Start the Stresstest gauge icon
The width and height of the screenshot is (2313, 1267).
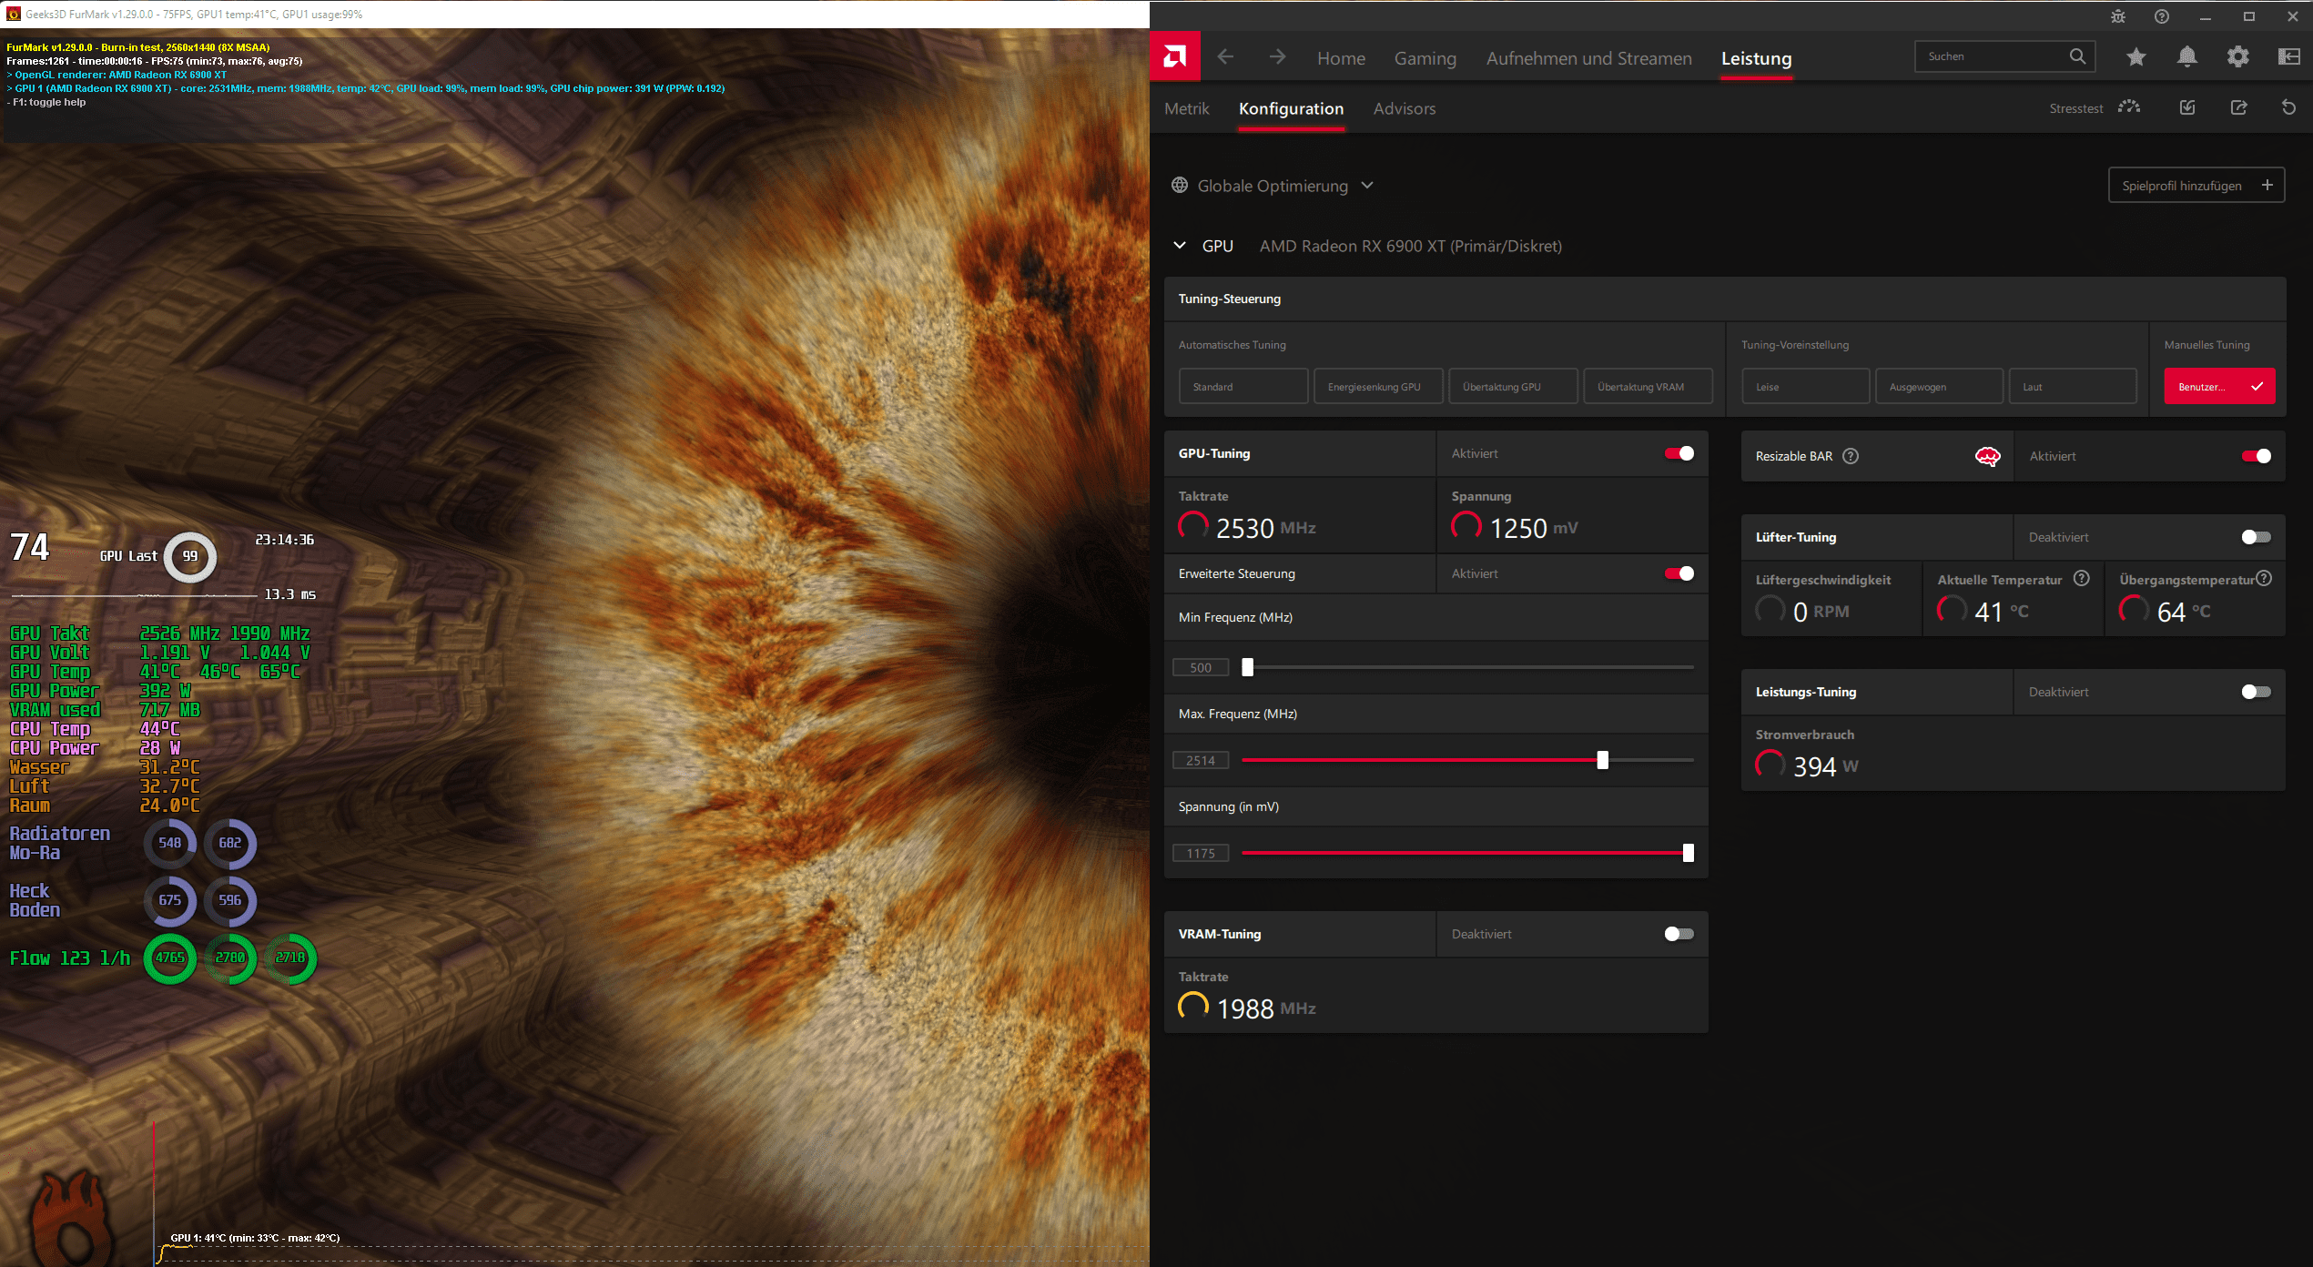[2129, 107]
